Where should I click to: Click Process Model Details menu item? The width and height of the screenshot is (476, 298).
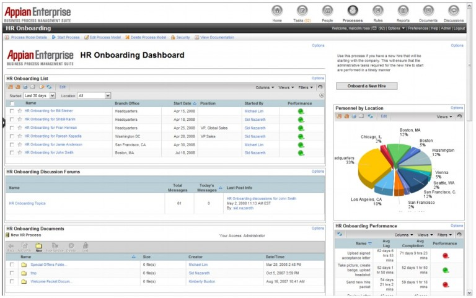tap(26, 37)
